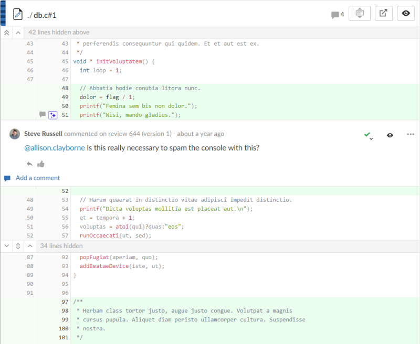
Task: Click the Add a comment link
Action: 37,178
